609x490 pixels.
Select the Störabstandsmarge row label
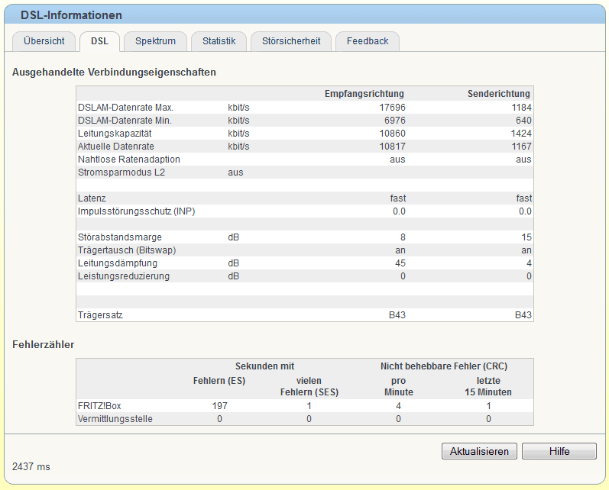(x=120, y=237)
